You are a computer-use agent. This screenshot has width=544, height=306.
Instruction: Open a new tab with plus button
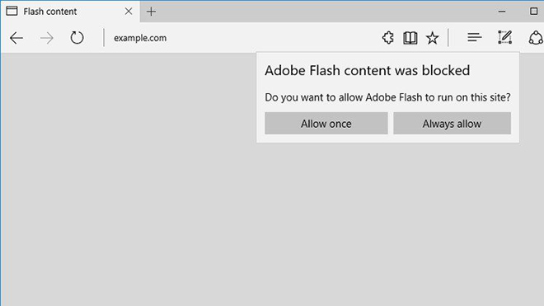[151, 12]
